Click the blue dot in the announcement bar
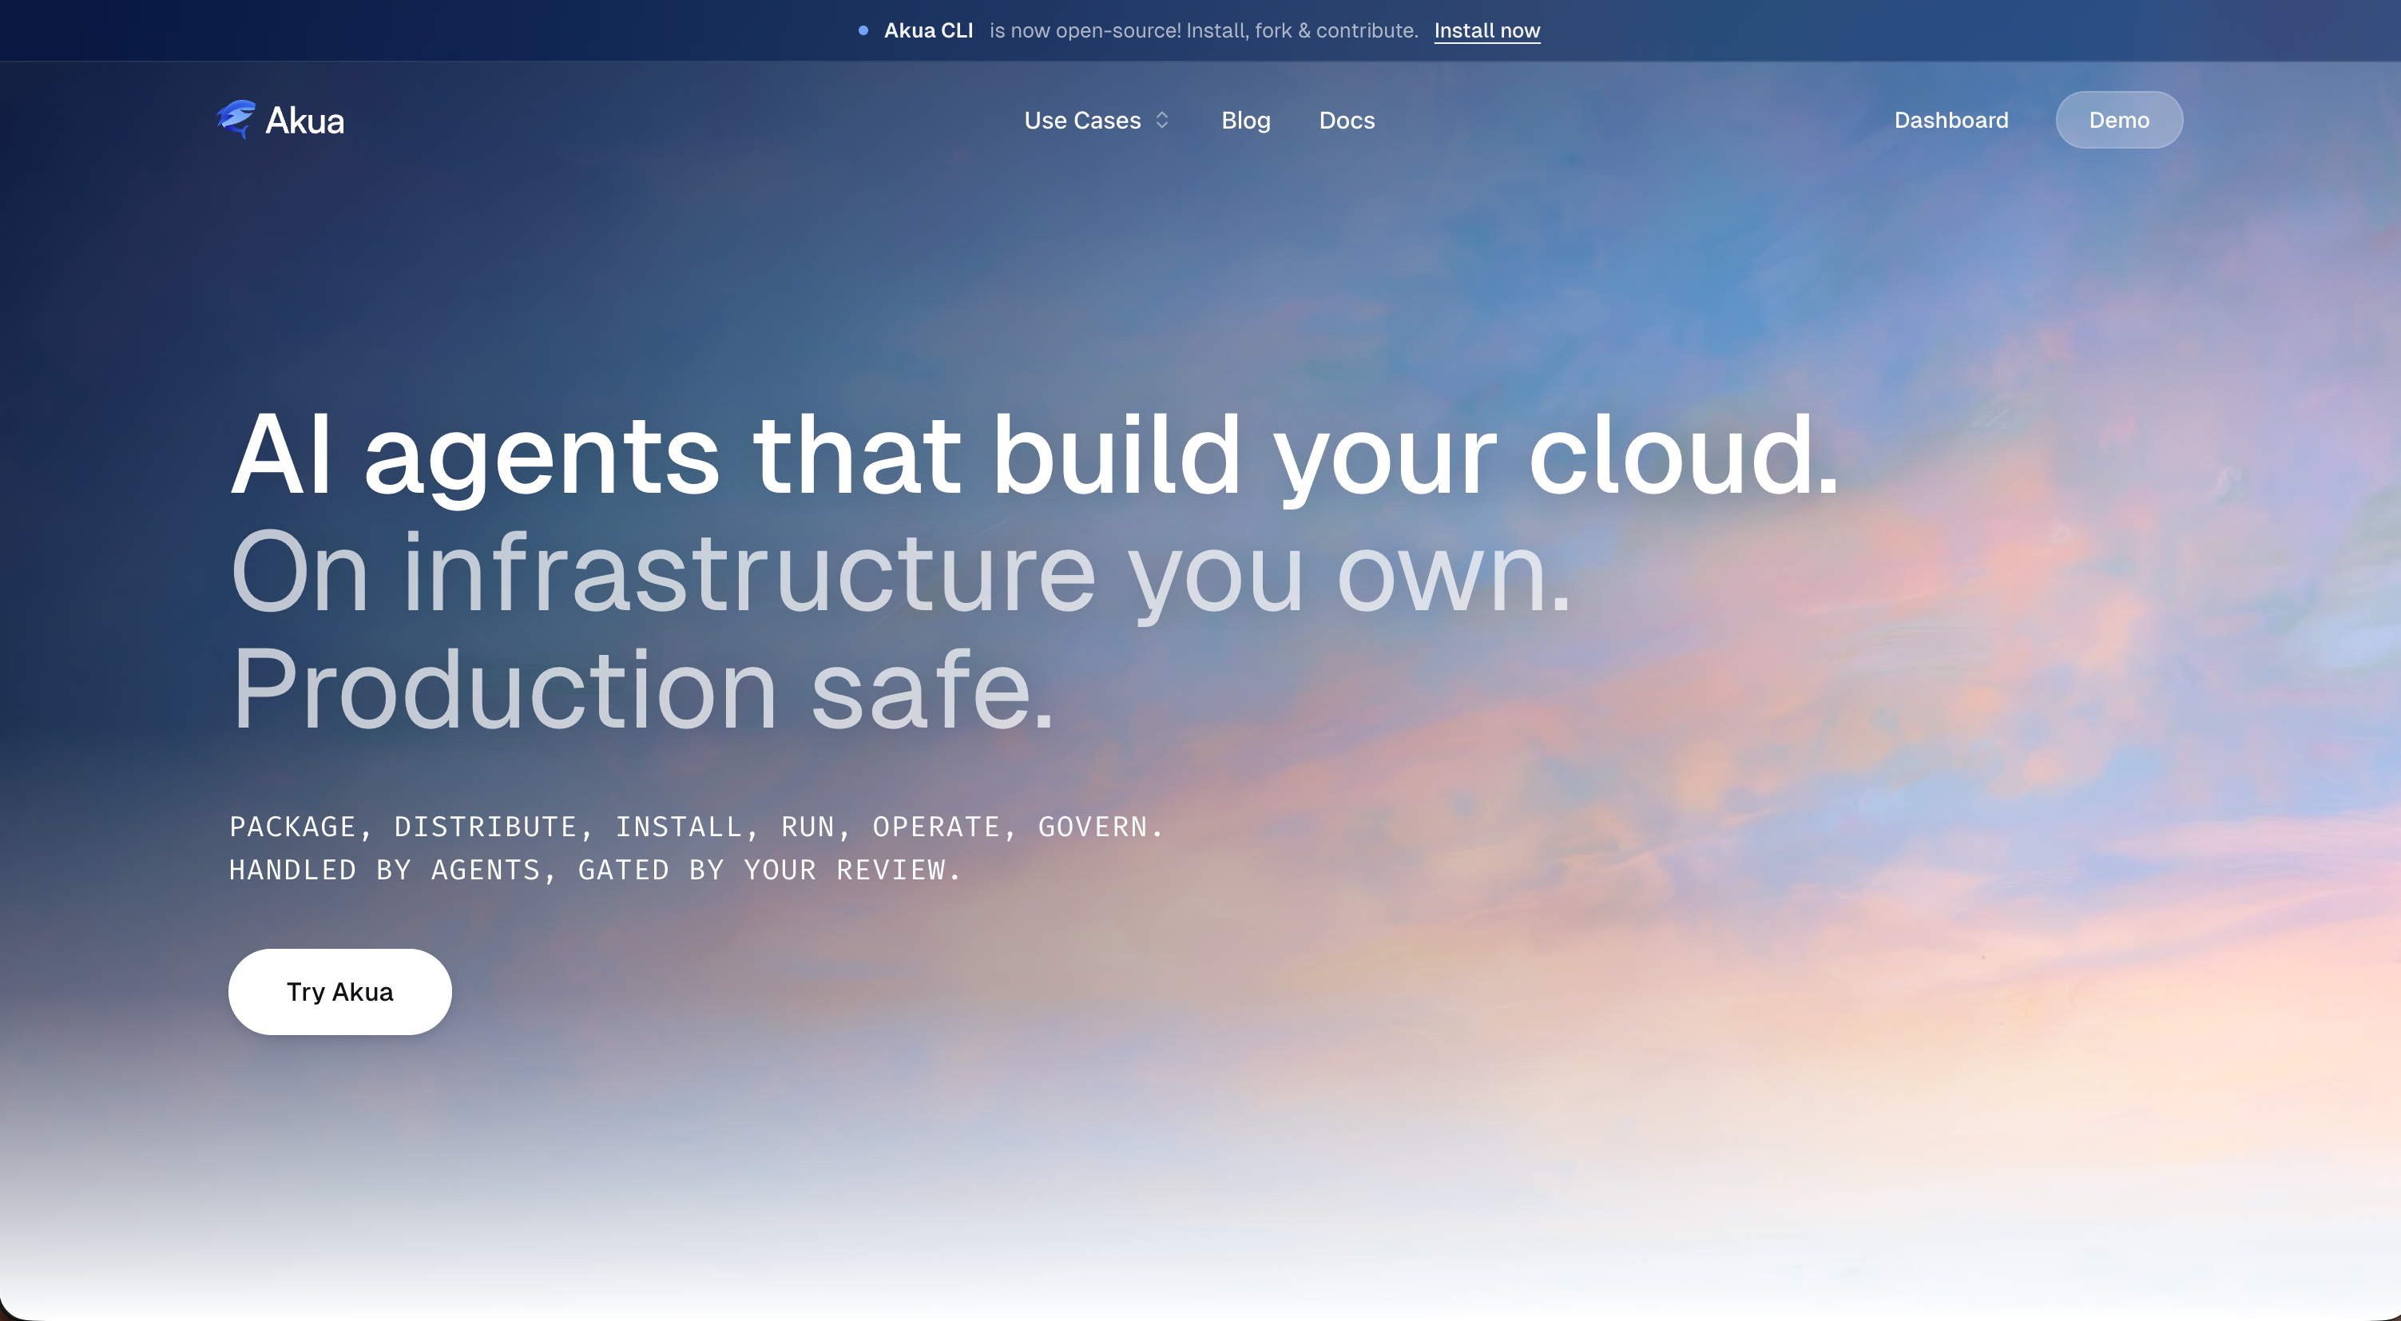2401x1321 pixels. [863, 31]
